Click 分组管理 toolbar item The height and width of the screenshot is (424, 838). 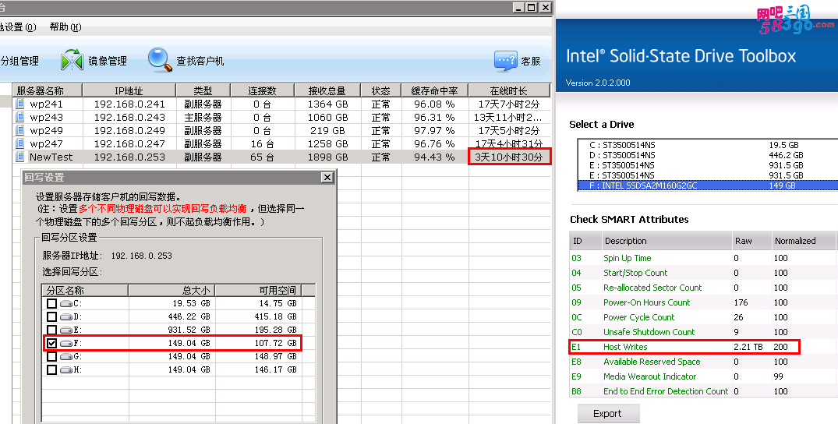19,61
